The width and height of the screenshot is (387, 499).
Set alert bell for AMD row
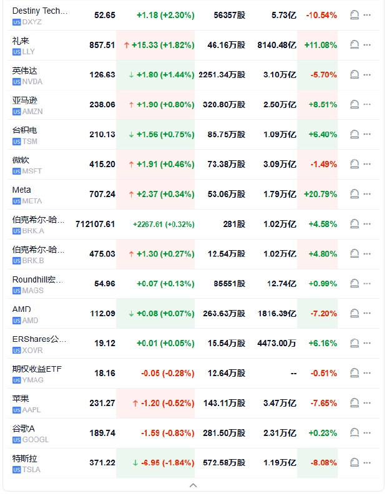tap(354, 314)
